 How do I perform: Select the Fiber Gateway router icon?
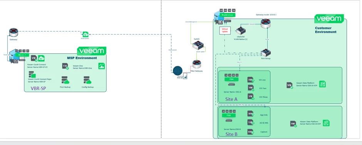tap(197, 64)
